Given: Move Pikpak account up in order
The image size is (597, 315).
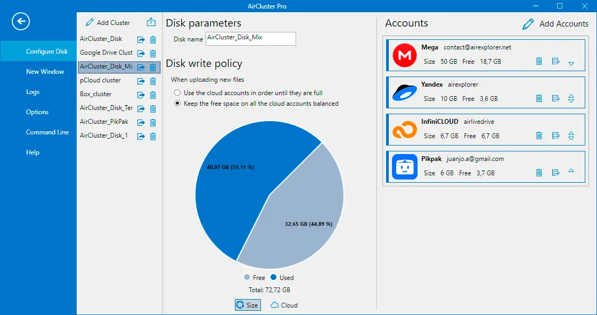Looking at the screenshot, I should [x=571, y=171].
